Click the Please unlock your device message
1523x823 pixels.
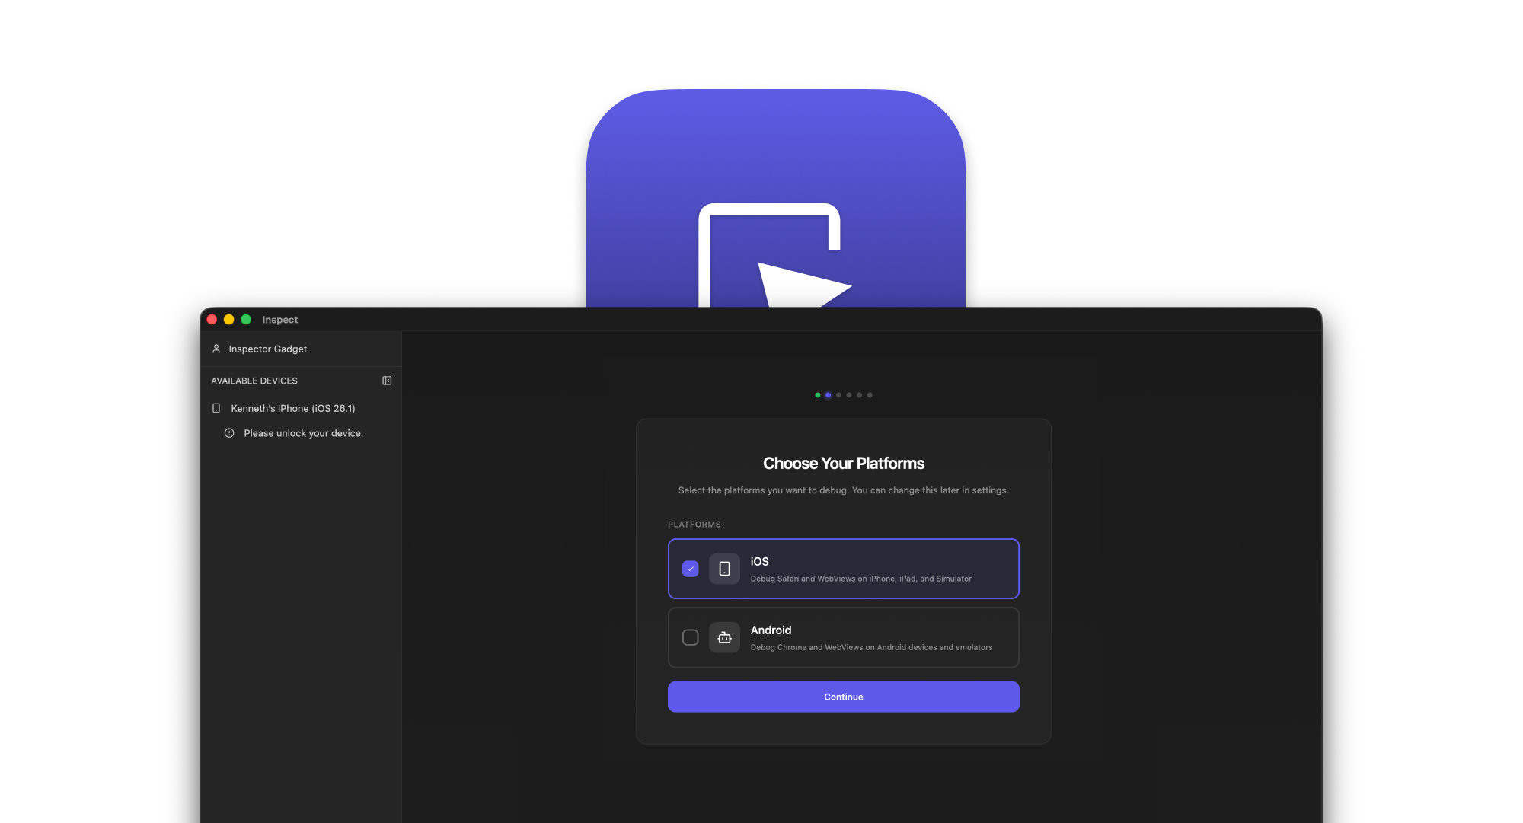point(303,433)
